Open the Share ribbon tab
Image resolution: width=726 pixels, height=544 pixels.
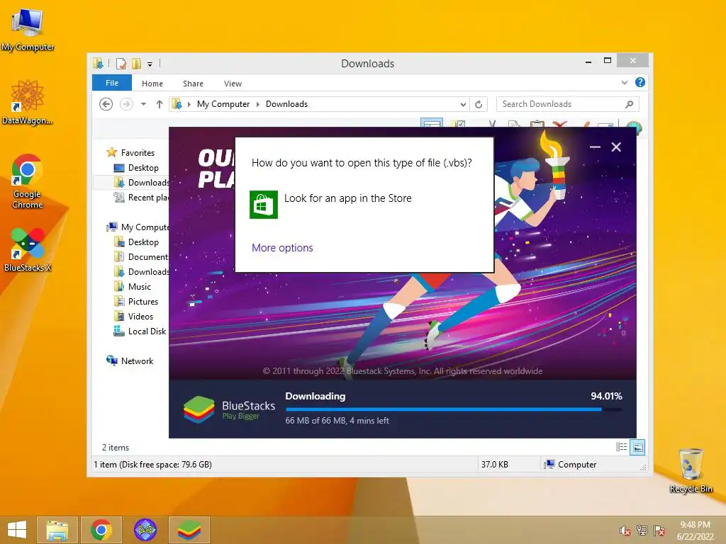tap(193, 84)
